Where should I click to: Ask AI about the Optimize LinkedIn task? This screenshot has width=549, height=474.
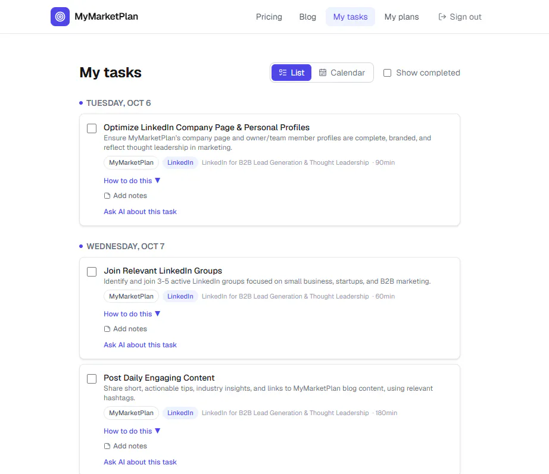tap(140, 212)
